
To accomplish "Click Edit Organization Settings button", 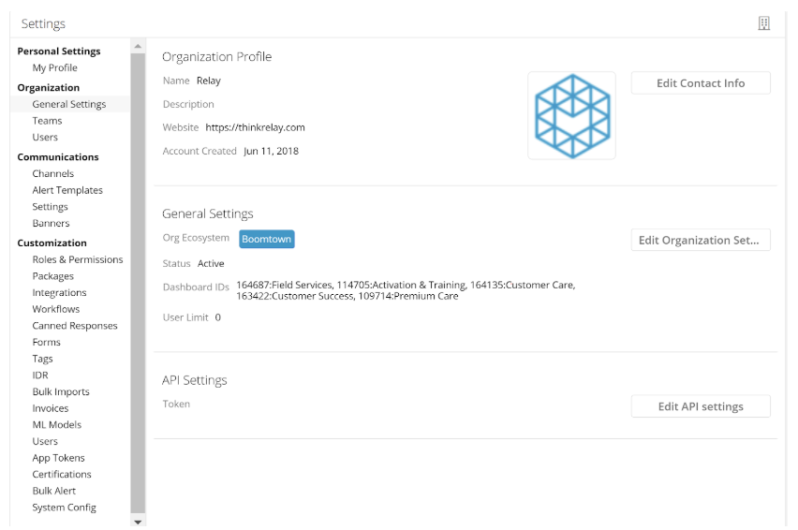I will tap(701, 240).
